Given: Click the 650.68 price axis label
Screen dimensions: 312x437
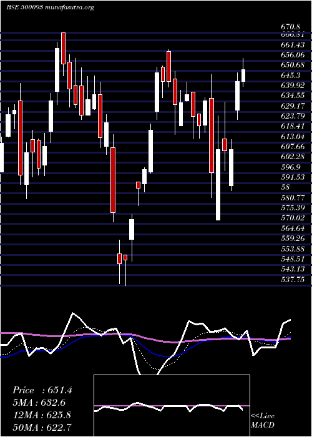Looking at the screenshot, I should (293, 65).
